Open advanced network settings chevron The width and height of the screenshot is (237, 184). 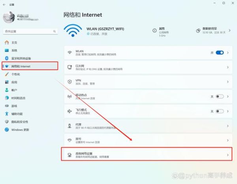coord(228,155)
